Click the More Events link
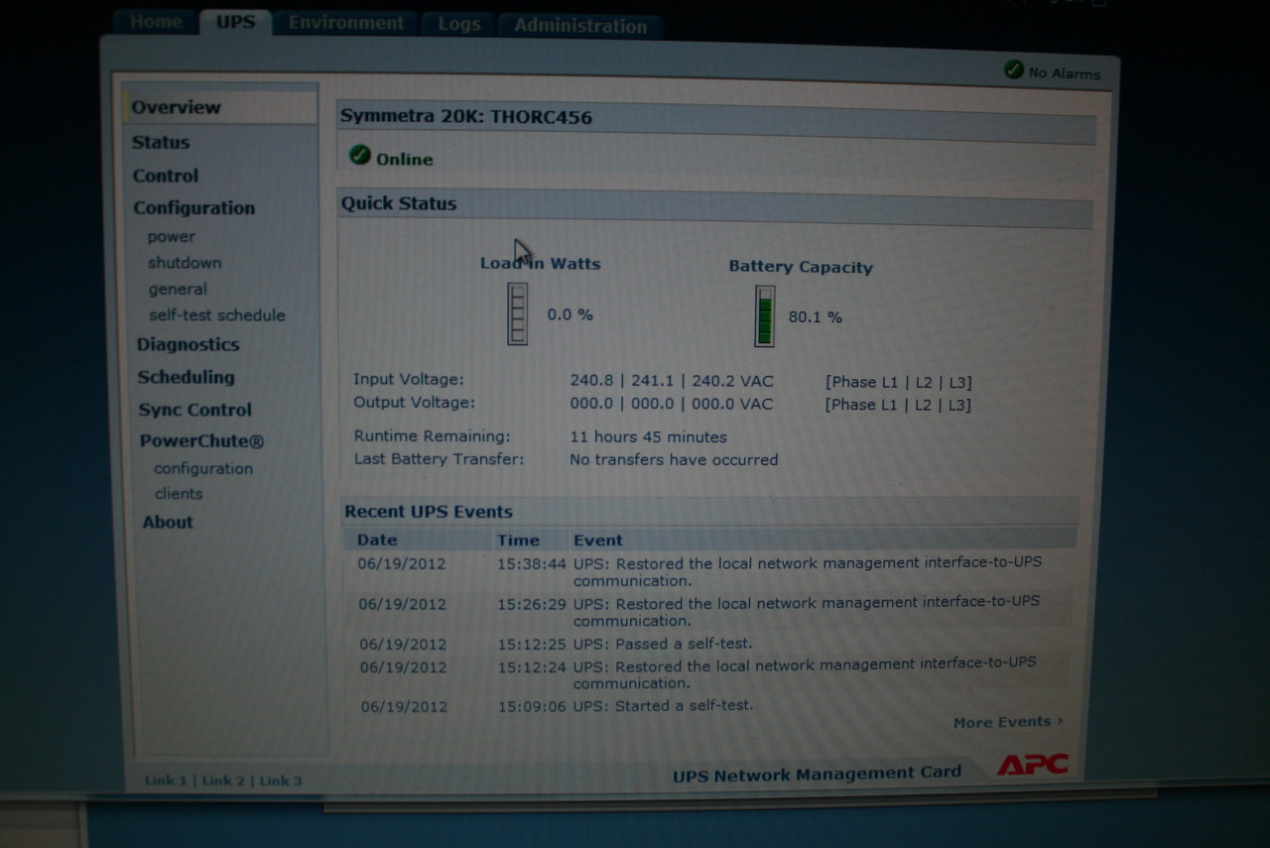This screenshot has height=848, width=1270. 1008,722
